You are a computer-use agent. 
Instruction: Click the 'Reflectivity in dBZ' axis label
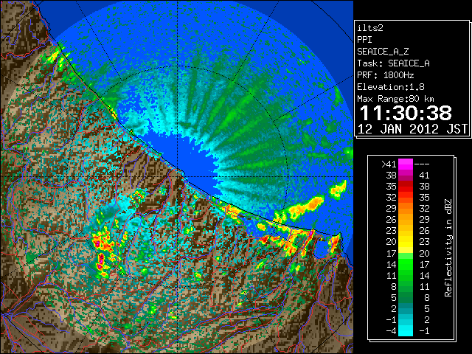point(448,248)
